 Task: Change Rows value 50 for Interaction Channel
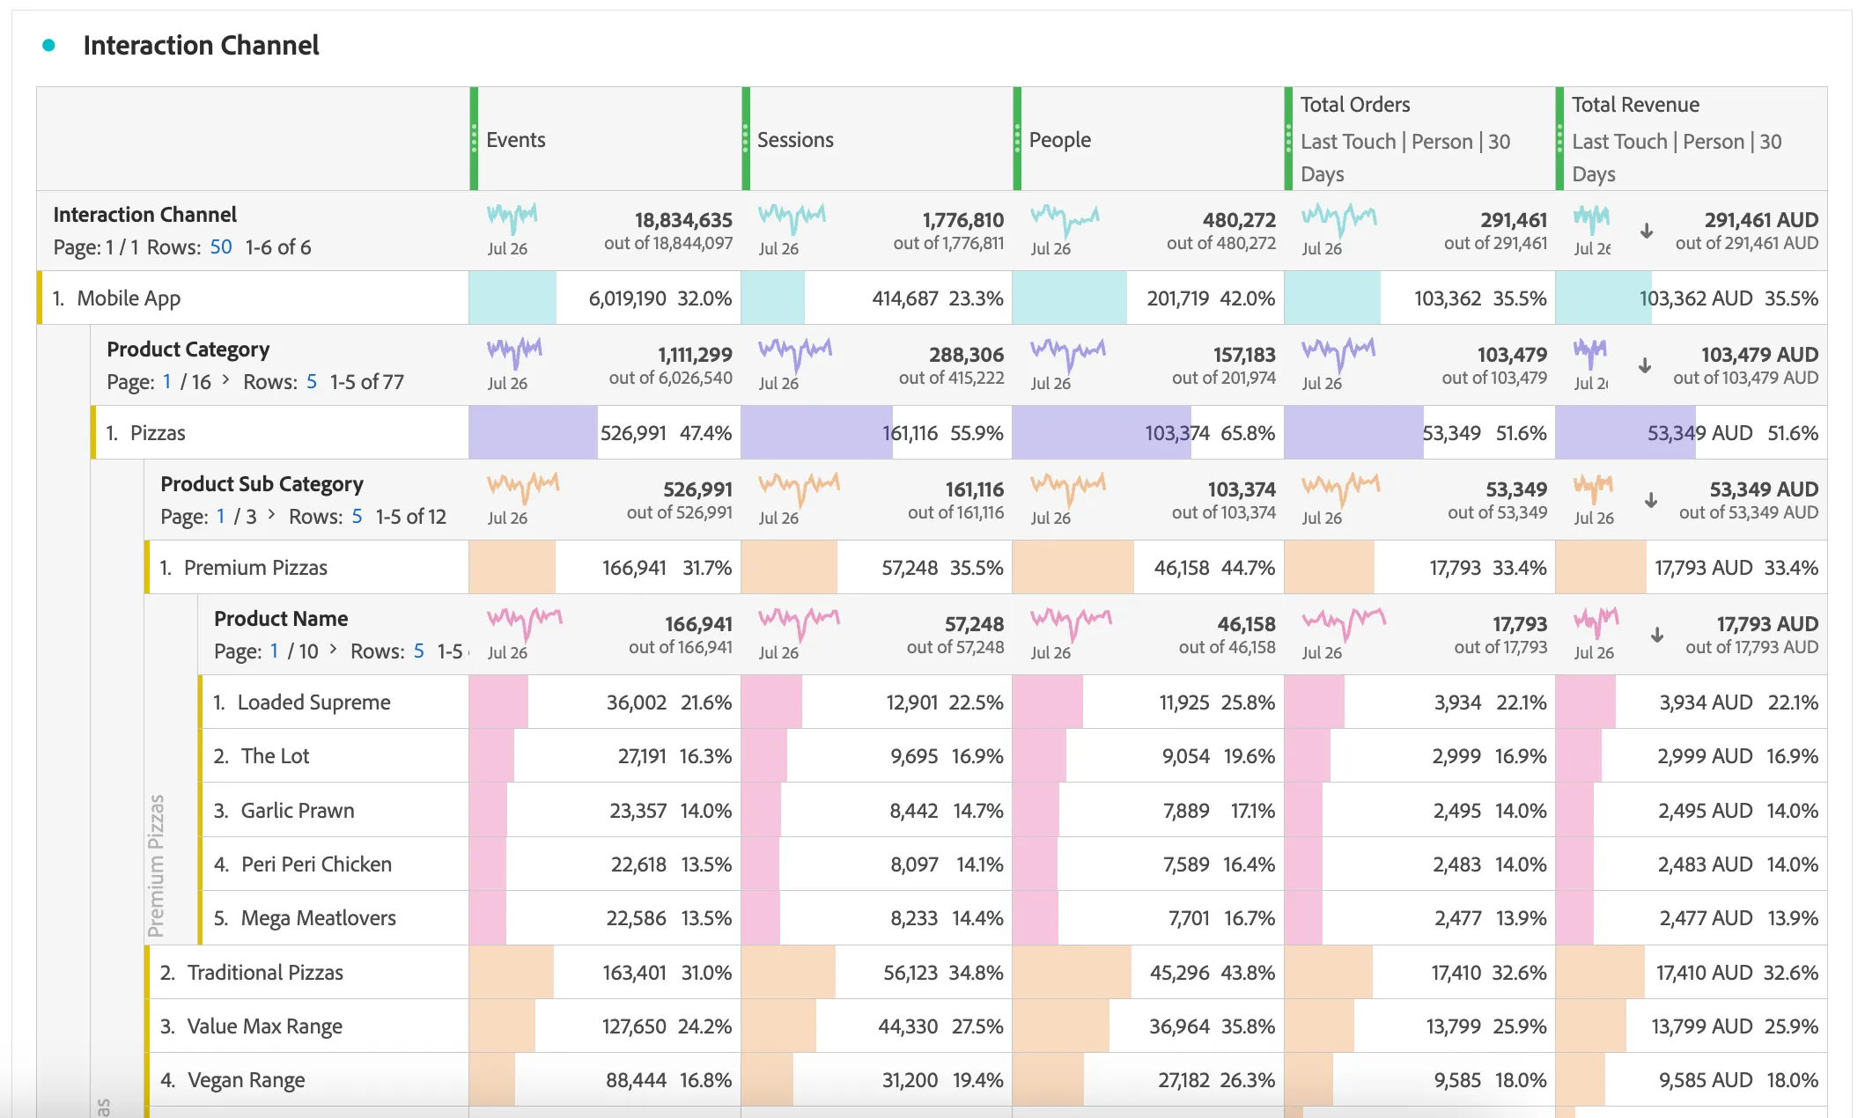[221, 247]
